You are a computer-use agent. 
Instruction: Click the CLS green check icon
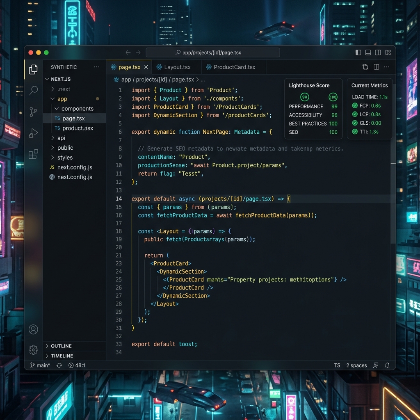click(x=355, y=123)
